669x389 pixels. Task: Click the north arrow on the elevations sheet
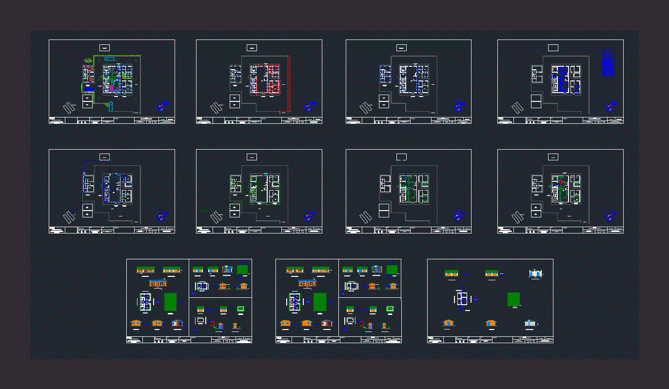pos(475,299)
